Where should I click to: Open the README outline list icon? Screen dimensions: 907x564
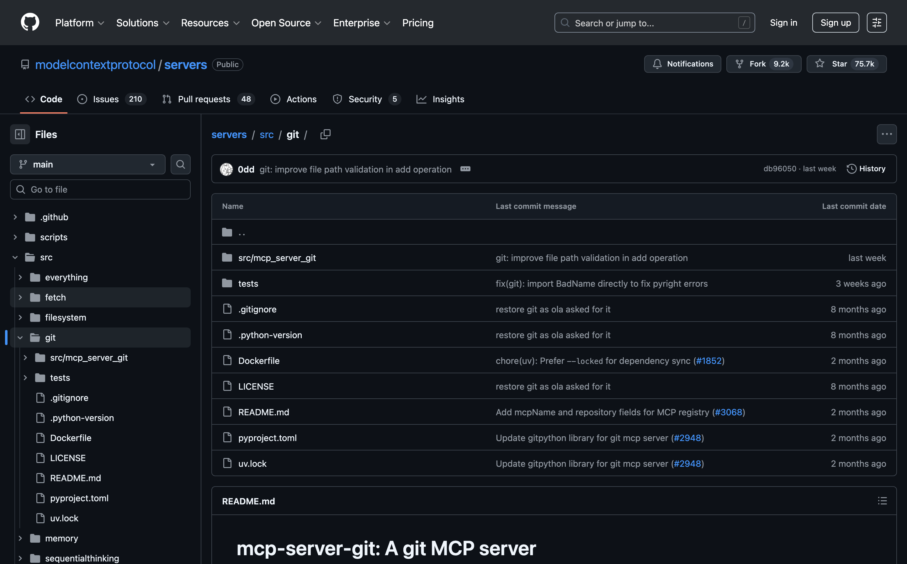tap(882, 501)
